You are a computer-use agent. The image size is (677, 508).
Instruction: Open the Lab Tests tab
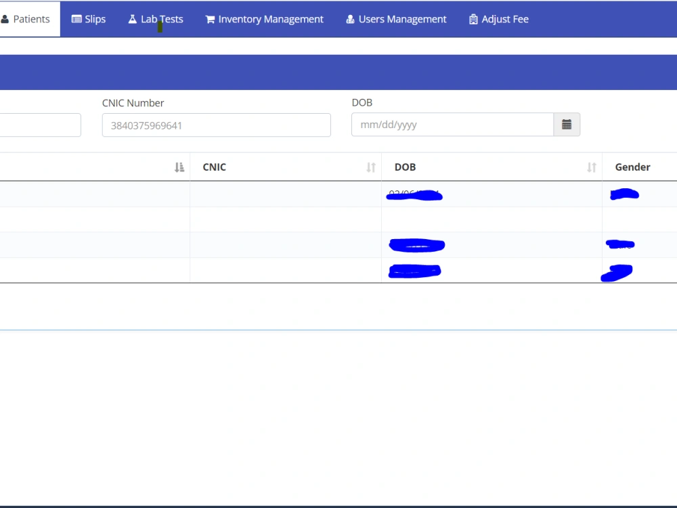pos(156,19)
